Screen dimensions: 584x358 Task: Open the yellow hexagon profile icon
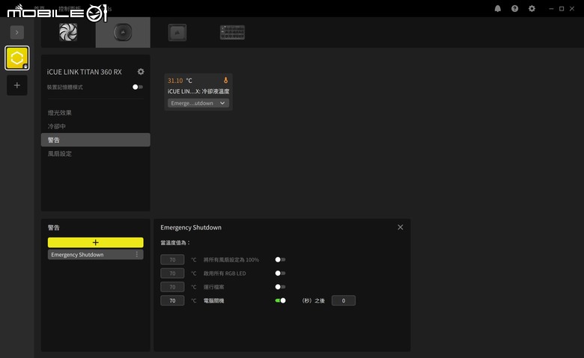(x=16, y=58)
